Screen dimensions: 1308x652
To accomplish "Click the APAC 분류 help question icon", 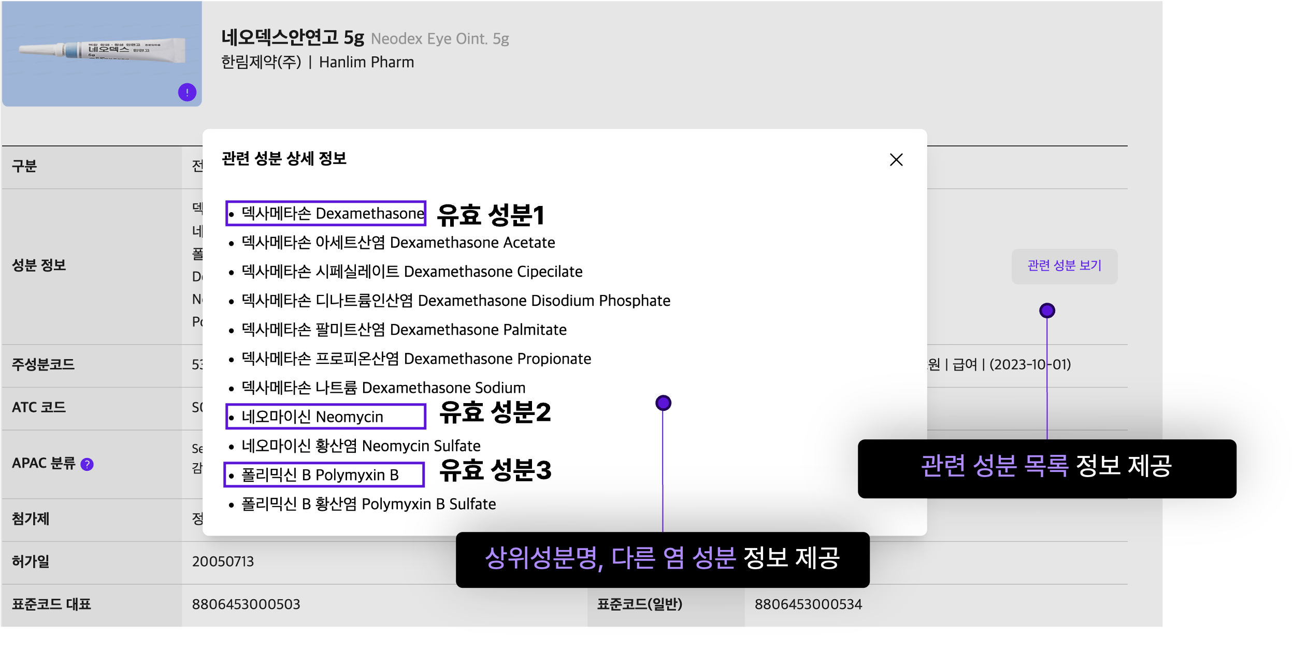I will point(88,464).
